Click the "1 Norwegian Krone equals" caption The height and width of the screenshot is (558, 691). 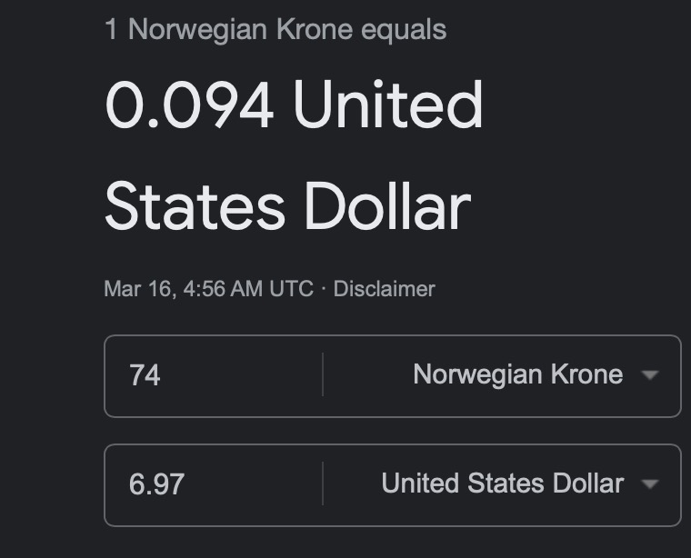click(275, 29)
